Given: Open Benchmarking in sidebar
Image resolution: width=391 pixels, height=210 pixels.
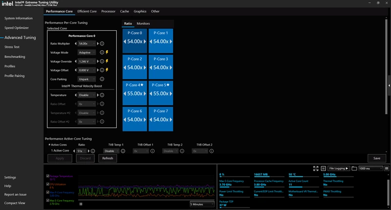Looking at the screenshot, I should pyautogui.click(x=15, y=57).
